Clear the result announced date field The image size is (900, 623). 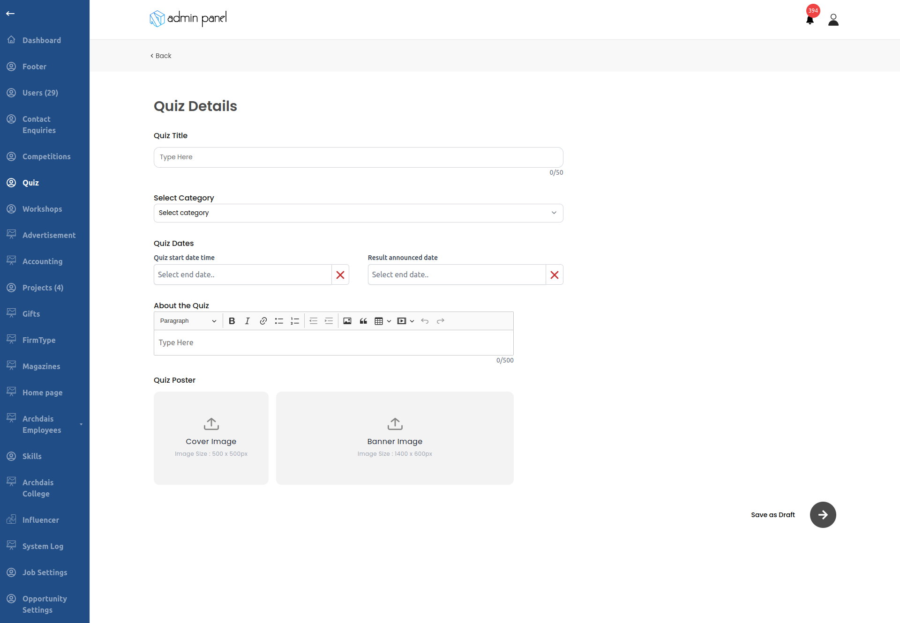point(555,274)
